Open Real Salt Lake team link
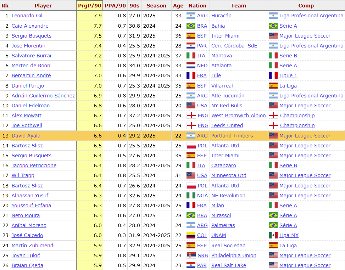Screen dimensions: 345x270 coord(229,265)
